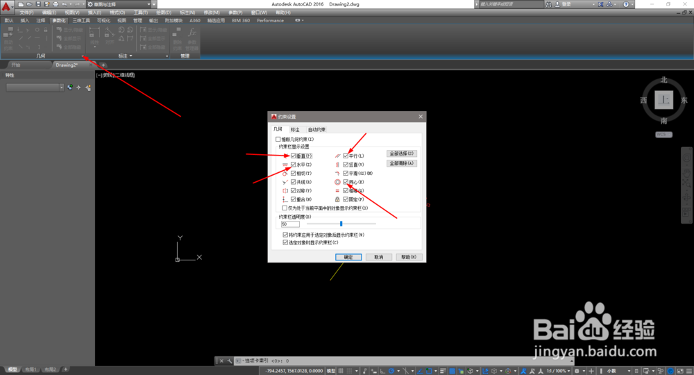Click the Redo arrow in quick access toolbar
Screen dimensions: 694x375
[78, 4]
